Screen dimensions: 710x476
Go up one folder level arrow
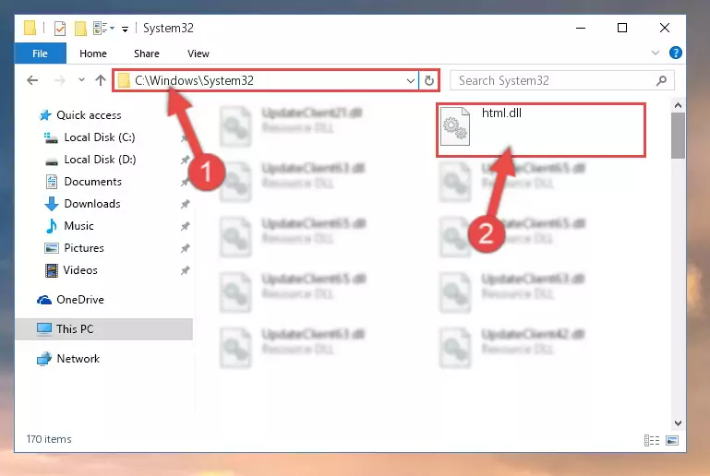point(101,80)
